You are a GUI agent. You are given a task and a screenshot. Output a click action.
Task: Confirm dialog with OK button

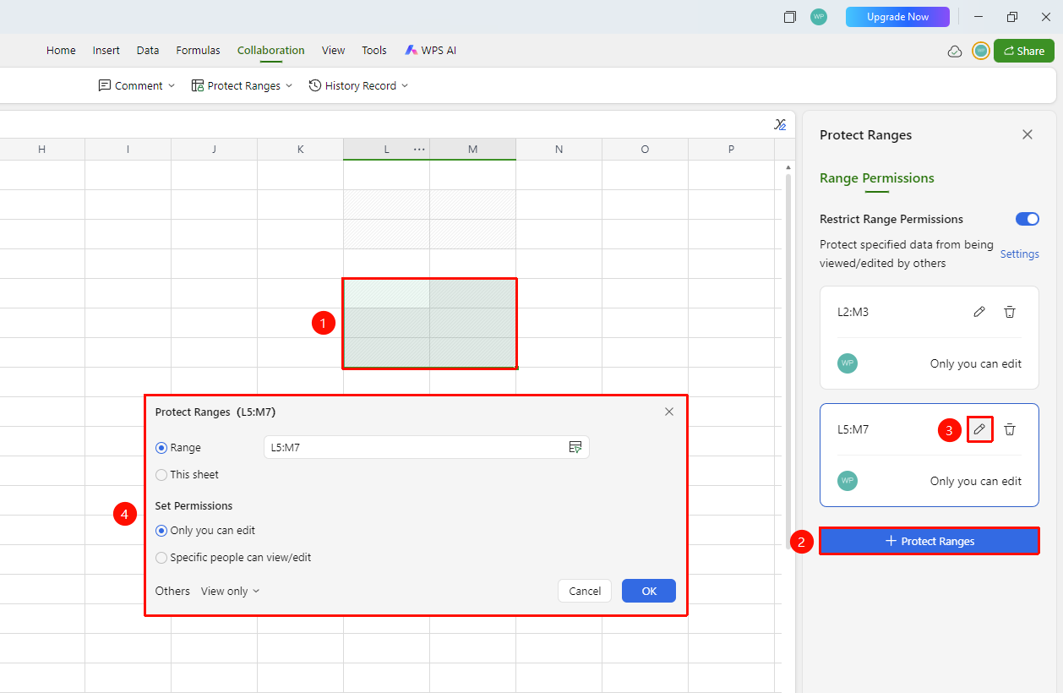pyautogui.click(x=649, y=591)
